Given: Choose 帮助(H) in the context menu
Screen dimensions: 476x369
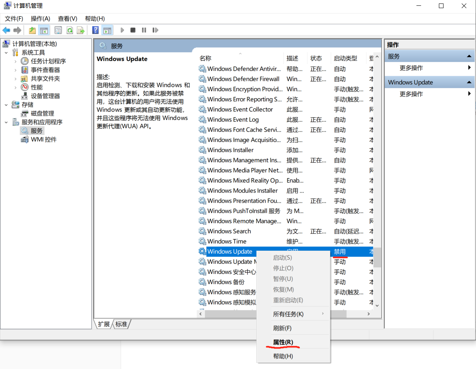Looking at the screenshot, I should point(293,356).
